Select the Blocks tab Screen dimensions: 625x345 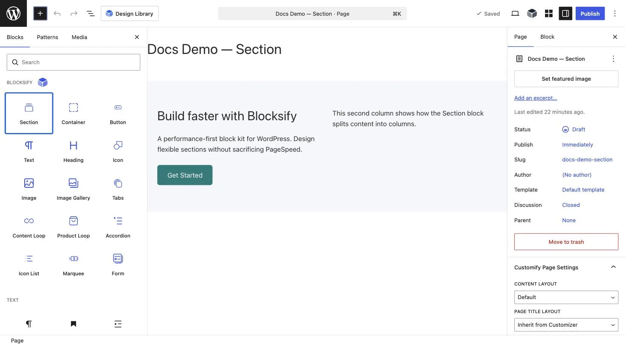coord(15,37)
